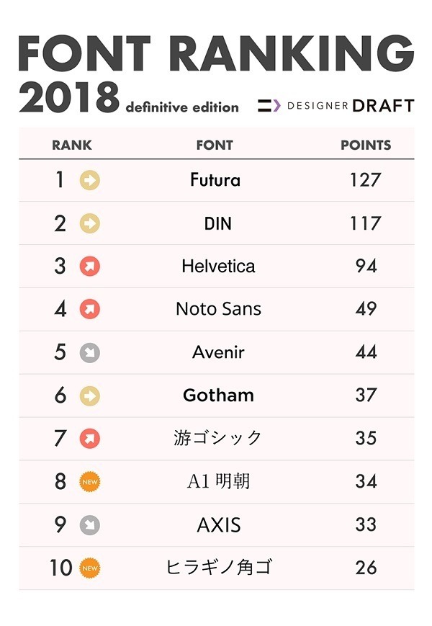Image resolution: width=432 pixels, height=626 pixels.
Task: Click the yellow arrow icon beside DIN
Action: click(x=90, y=223)
